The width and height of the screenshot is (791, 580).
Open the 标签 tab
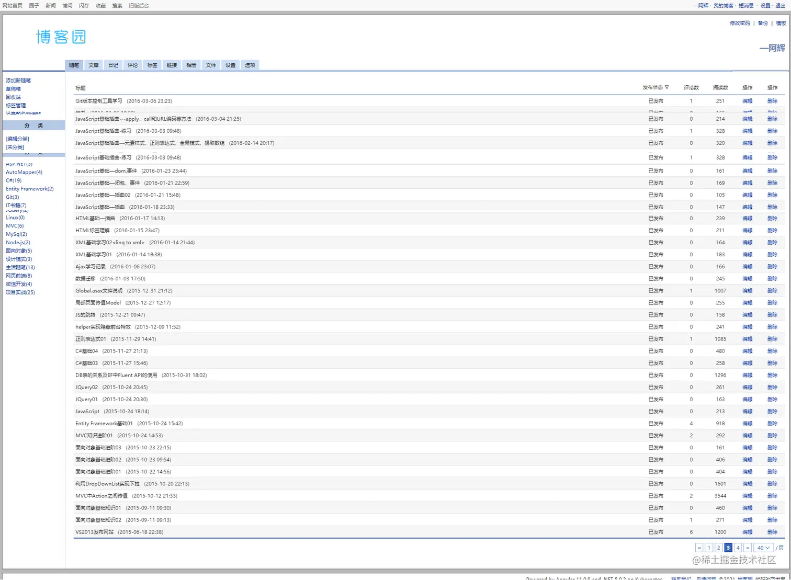152,65
